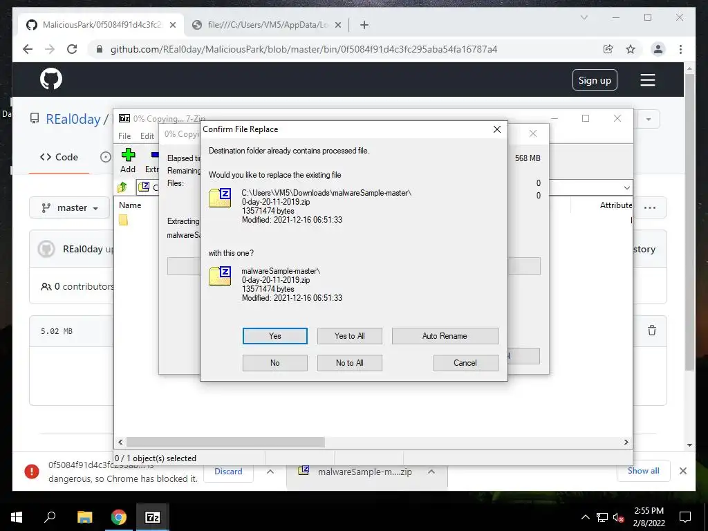Click the red dangerous download warning icon
The width and height of the screenshot is (708, 531).
point(32,472)
